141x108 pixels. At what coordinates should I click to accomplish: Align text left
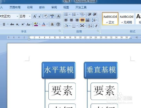coord(66,20)
